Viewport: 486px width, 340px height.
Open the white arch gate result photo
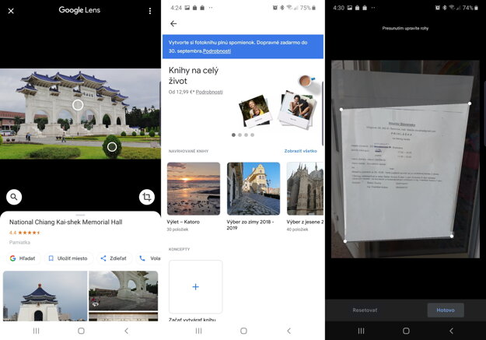(x=124, y=291)
